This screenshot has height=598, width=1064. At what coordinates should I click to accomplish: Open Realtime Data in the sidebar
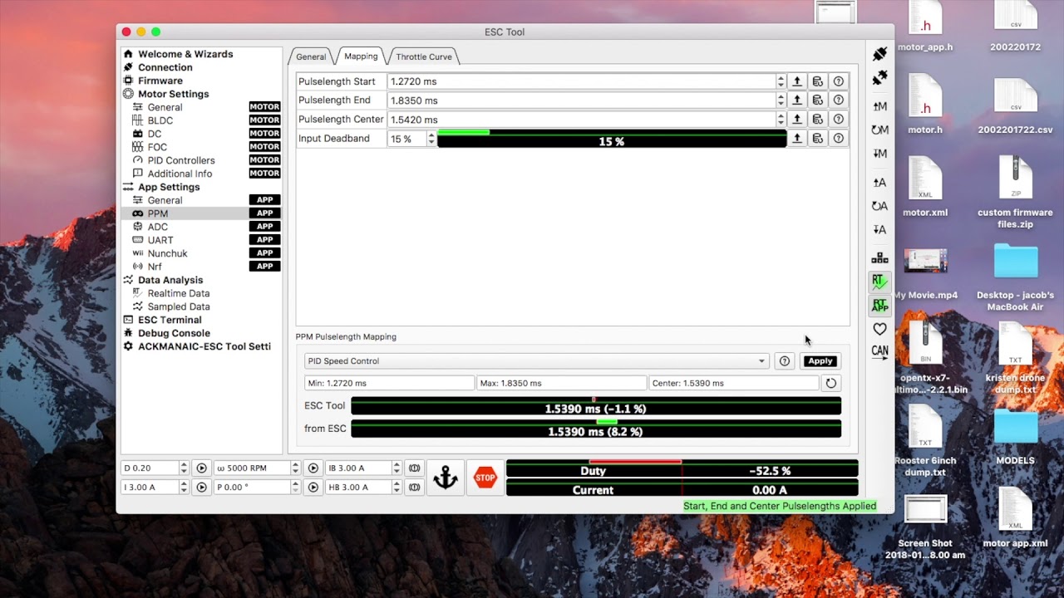coord(178,293)
